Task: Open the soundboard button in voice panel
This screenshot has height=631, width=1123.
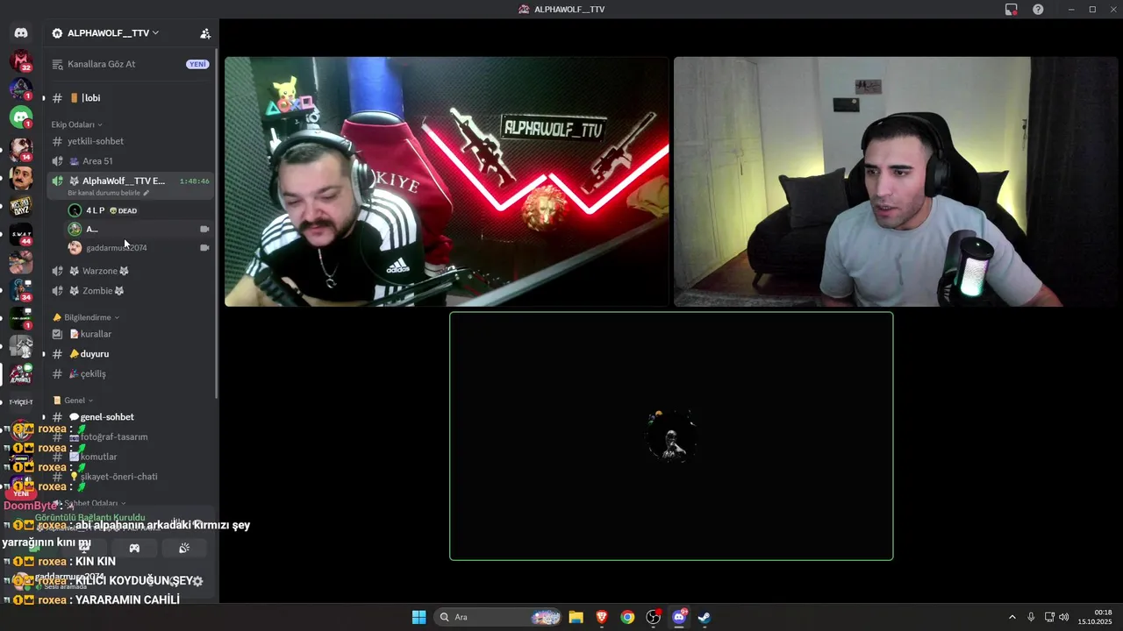Action: 184,548
